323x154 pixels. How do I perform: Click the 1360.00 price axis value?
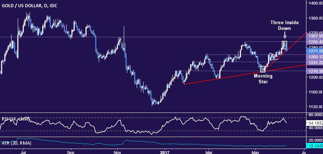[315, 18]
